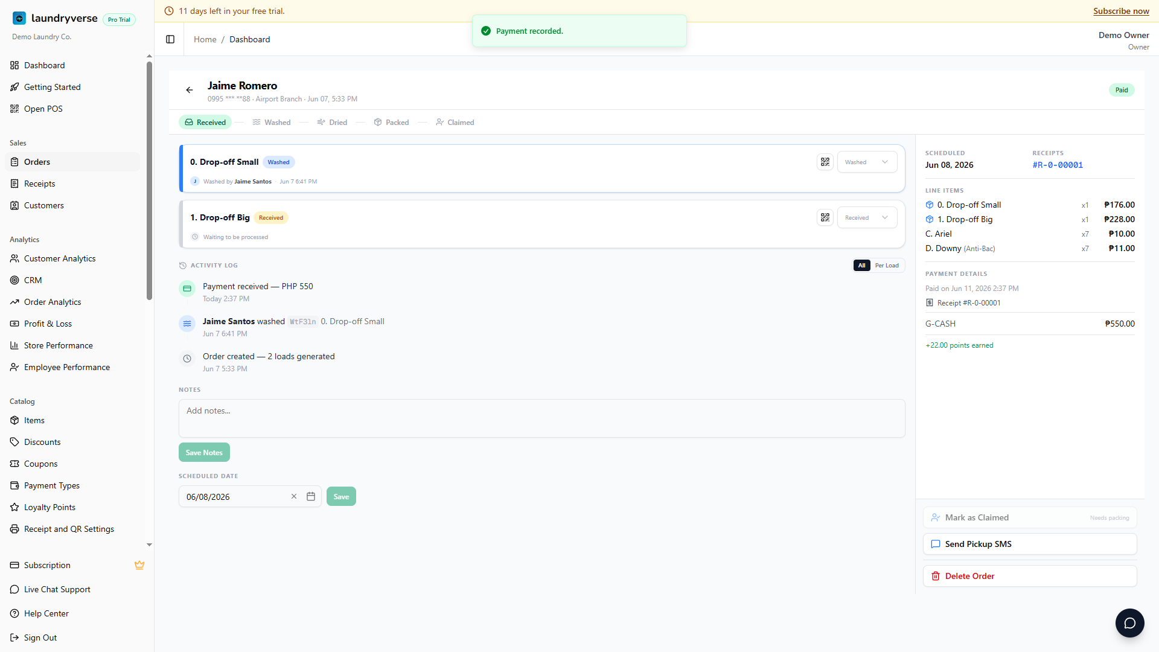Open Live Chat Support
Viewport: 1159px width, 652px height.
point(72,589)
